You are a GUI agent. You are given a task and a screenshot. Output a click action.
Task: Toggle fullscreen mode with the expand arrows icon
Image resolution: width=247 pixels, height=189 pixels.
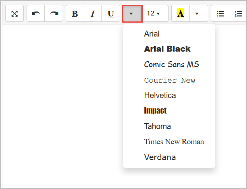[x=15, y=13]
